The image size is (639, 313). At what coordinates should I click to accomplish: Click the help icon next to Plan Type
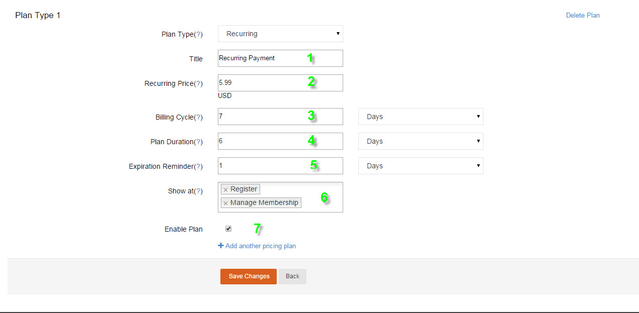(198, 34)
